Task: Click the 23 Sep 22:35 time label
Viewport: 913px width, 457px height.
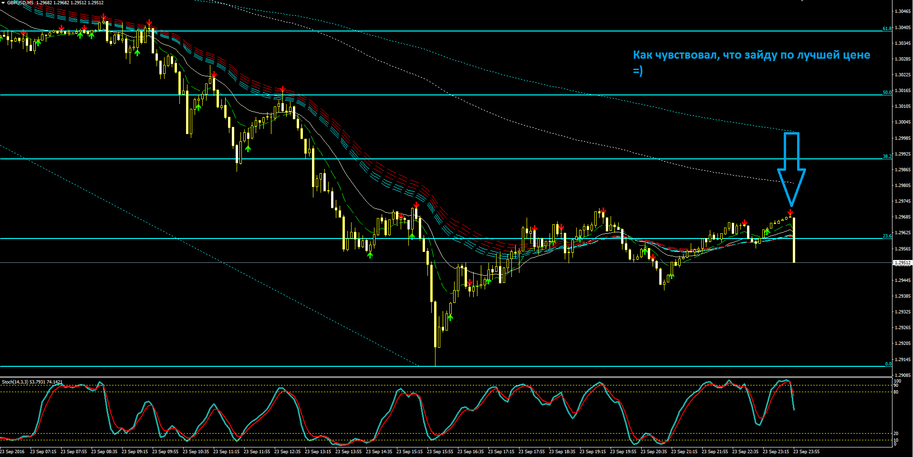Action: click(745, 452)
